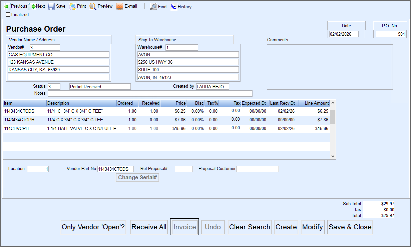Image resolution: width=411 pixels, height=247 pixels.
Task: Click the Next record arrow icon
Action: pyautogui.click(x=32, y=6)
